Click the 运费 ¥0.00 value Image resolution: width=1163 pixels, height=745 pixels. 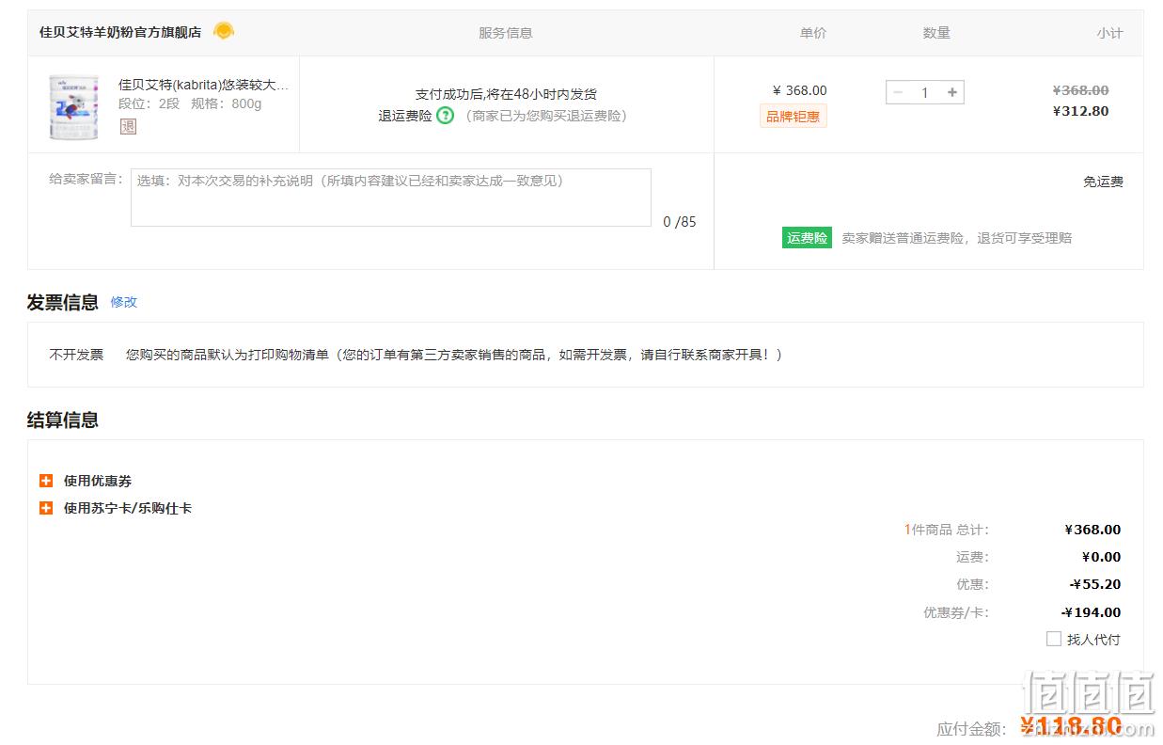tap(1101, 557)
